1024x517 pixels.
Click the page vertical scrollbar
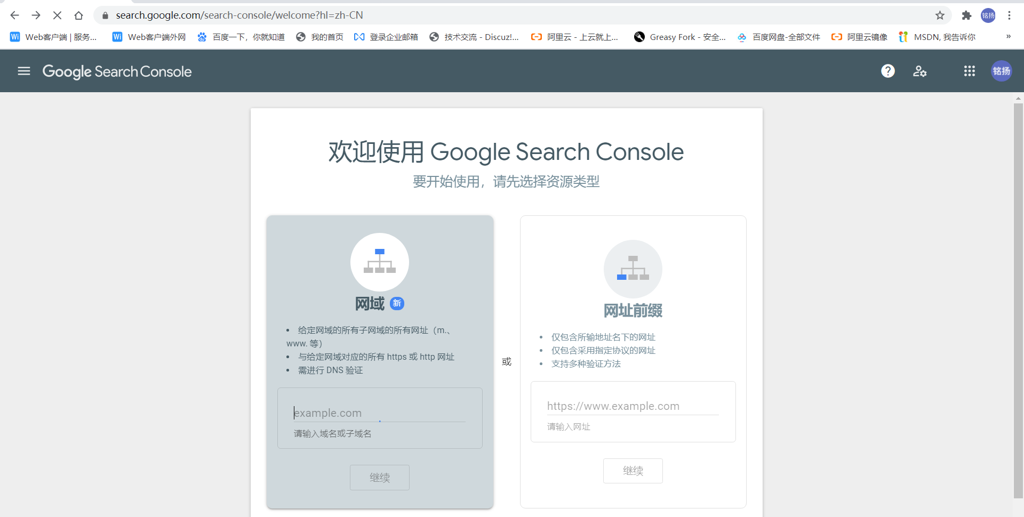(1018, 301)
